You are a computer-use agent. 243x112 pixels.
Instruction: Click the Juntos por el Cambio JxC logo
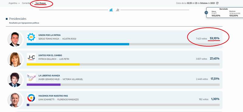pyautogui.click(x=31, y=57)
